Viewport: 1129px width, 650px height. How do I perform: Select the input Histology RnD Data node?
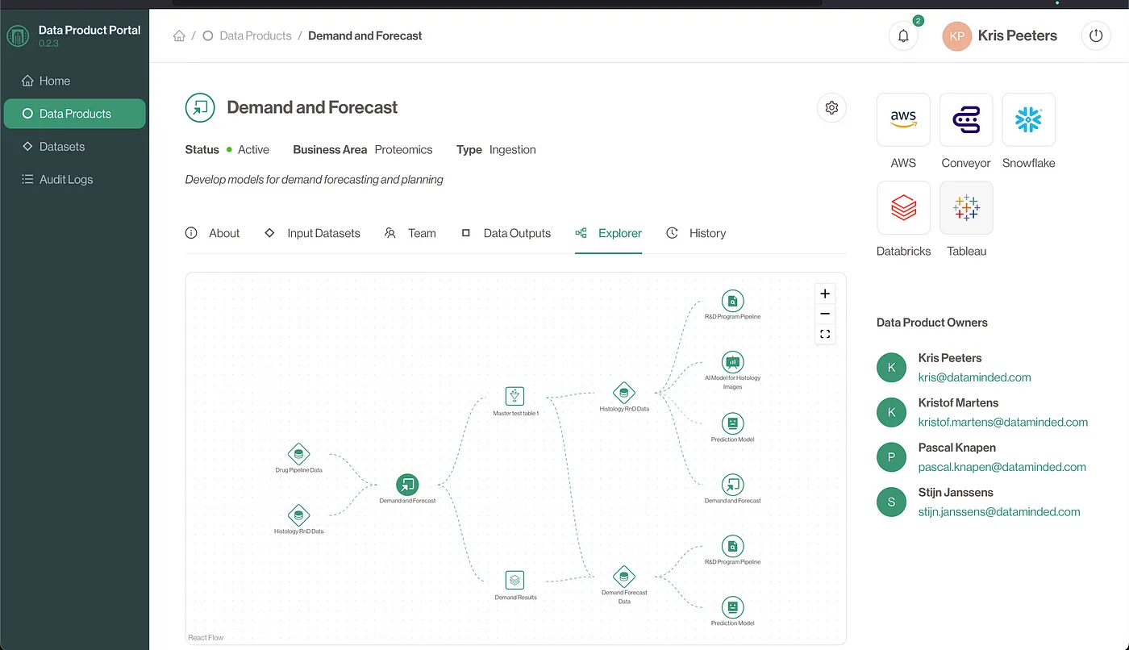pyautogui.click(x=298, y=515)
